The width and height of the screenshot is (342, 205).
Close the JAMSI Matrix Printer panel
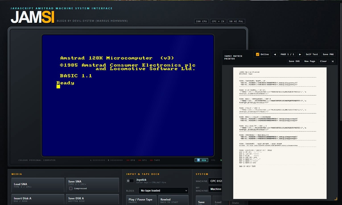click(x=333, y=61)
